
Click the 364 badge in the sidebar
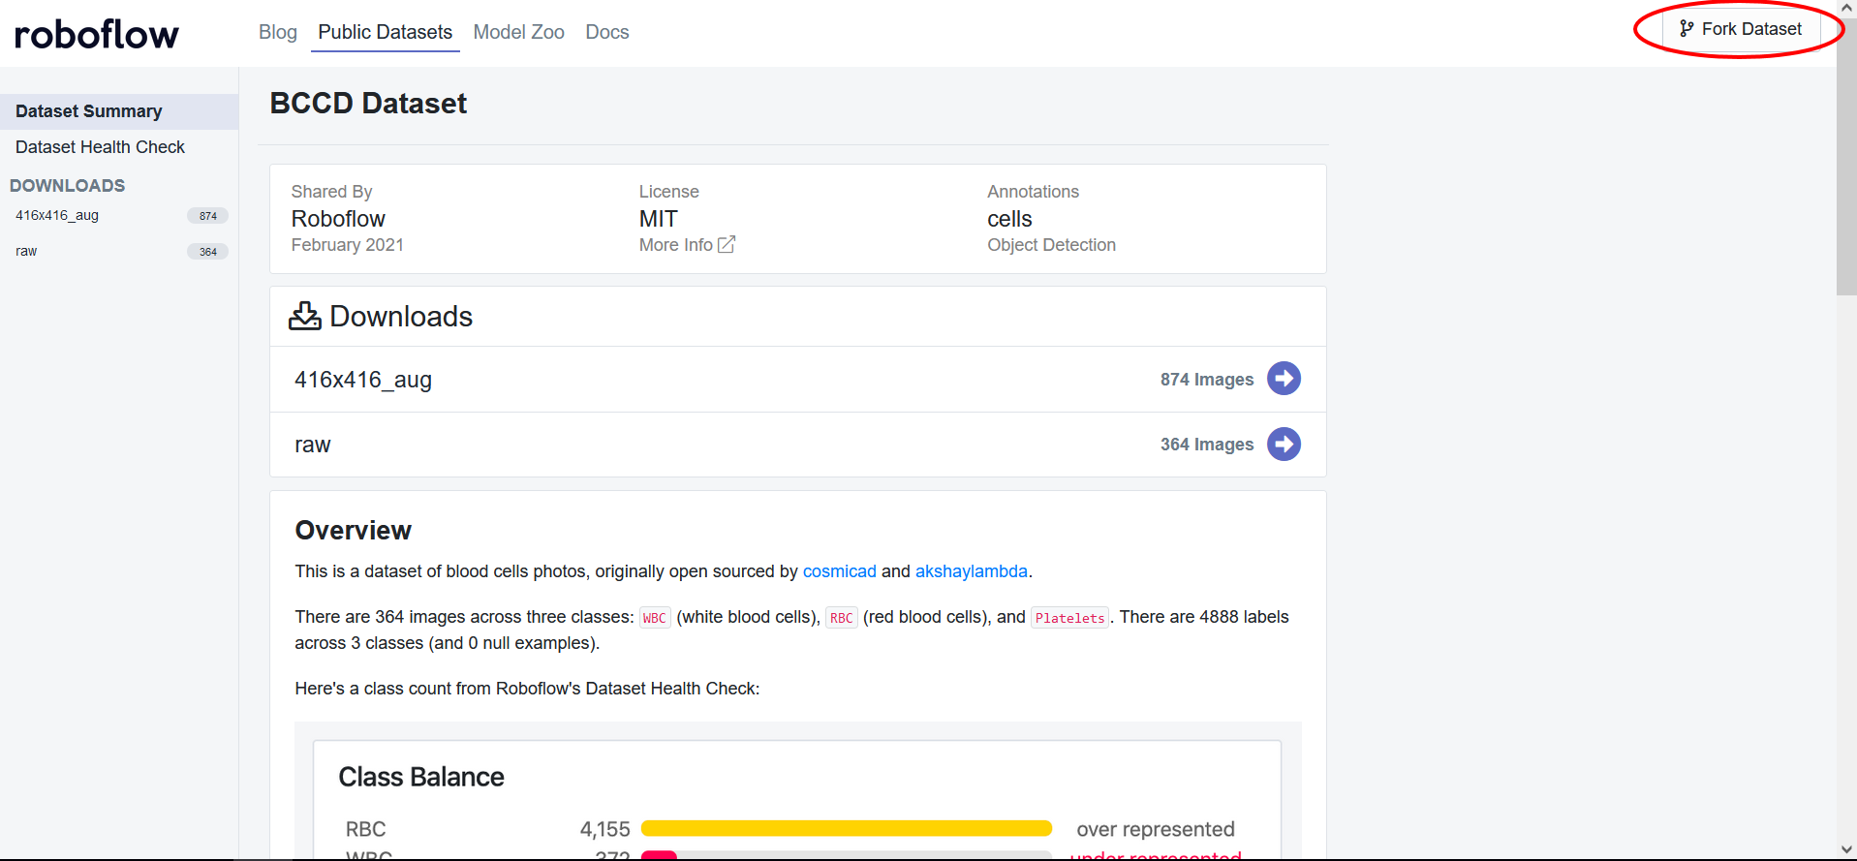click(207, 252)
